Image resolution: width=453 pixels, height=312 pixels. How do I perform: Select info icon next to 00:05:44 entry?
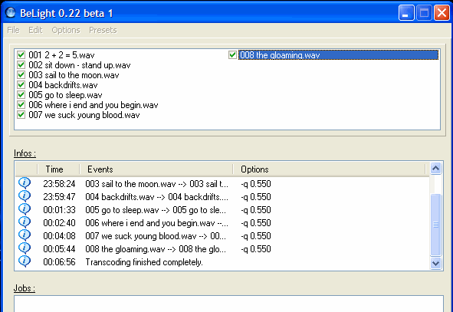(25, 248)
